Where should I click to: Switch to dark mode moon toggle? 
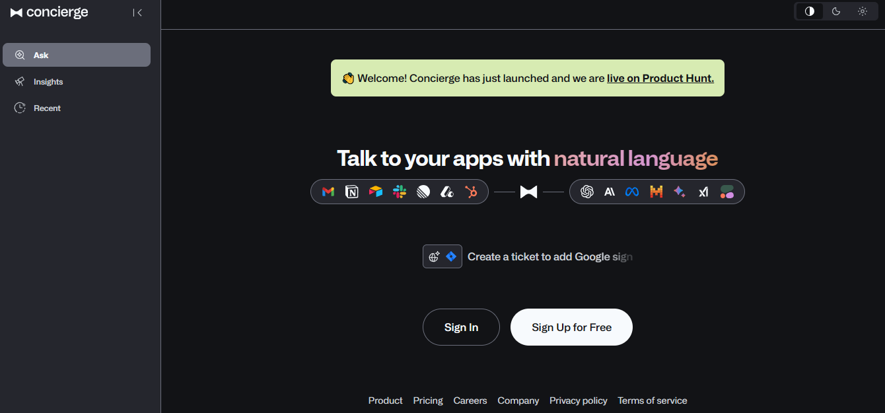coord(836,11)
